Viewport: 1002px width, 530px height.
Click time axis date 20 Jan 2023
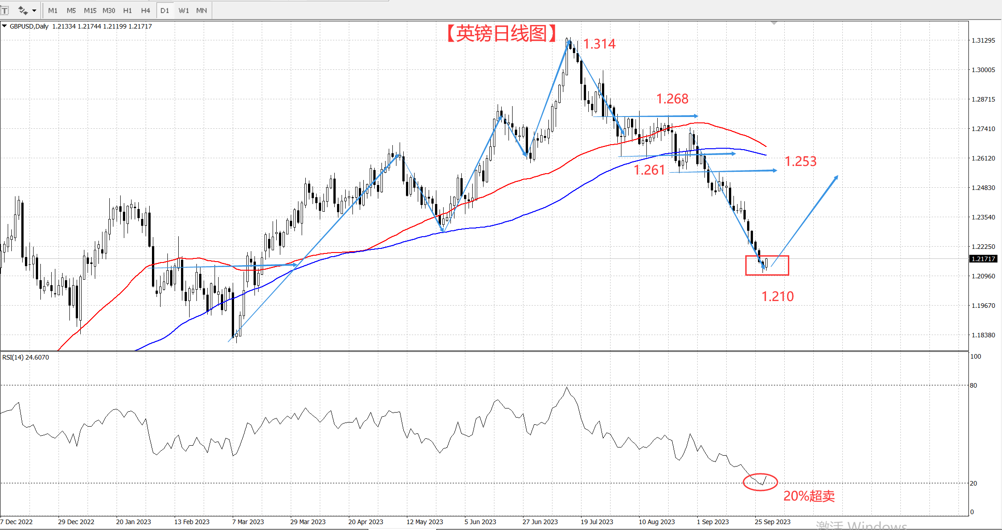[x=133, y=522]
